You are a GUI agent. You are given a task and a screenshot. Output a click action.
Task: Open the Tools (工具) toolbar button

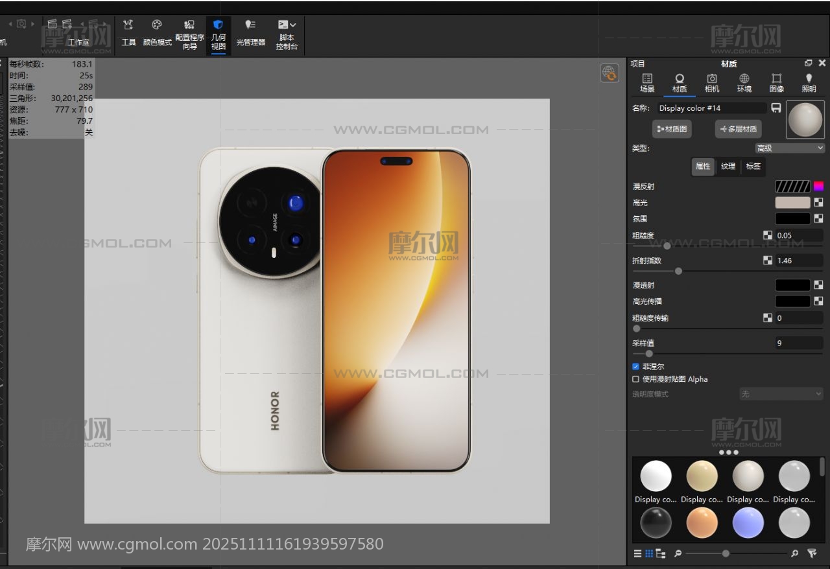click(128, 32)
